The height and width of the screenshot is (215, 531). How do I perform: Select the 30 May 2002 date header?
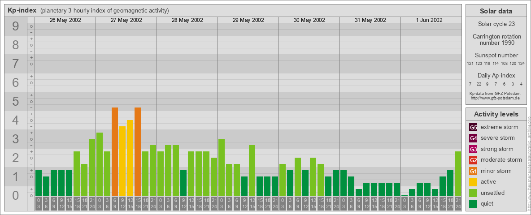tap(309, 20)
